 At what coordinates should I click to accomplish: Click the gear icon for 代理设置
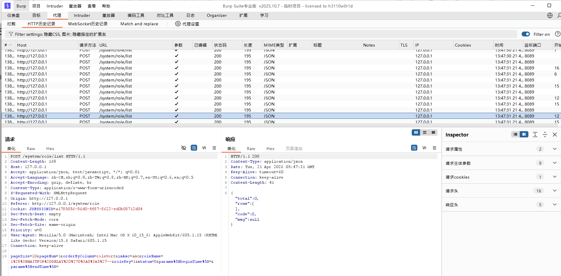(x=178, y=24)
